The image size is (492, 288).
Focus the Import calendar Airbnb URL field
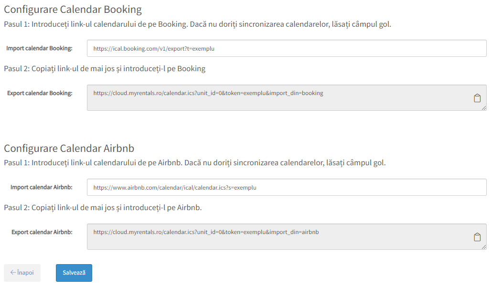pyautogui.click(x=287, y=187)
